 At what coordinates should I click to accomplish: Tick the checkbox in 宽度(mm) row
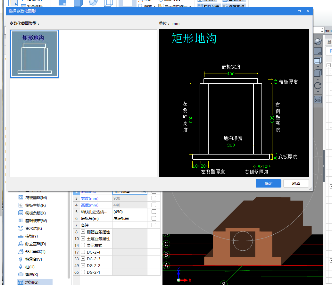(154, 198)
